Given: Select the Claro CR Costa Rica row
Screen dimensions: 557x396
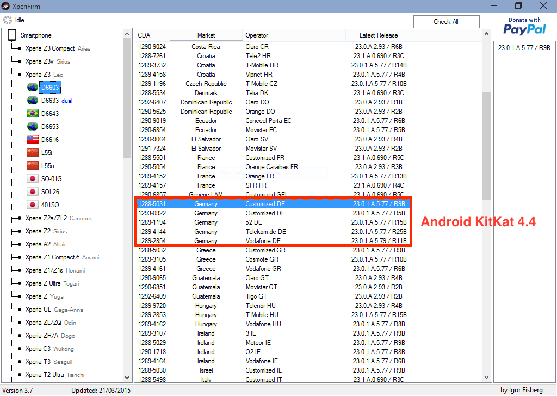Looking at the screenshot, I should pos(273,47).
